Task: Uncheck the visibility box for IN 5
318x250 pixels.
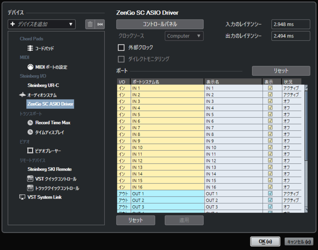Action: 270,114
